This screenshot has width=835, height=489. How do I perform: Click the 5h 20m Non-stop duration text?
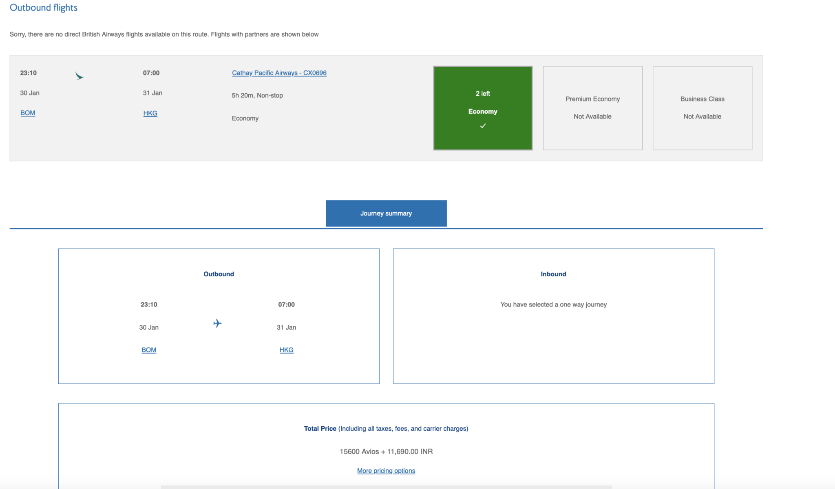(257, 95)
